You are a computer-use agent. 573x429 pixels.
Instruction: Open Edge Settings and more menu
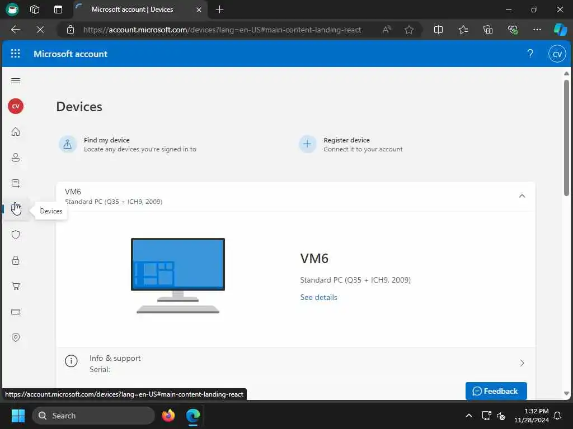pos(537,30)
